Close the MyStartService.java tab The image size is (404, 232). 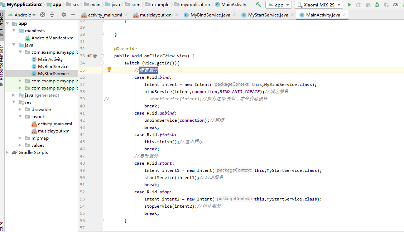(x=292, y=15)
